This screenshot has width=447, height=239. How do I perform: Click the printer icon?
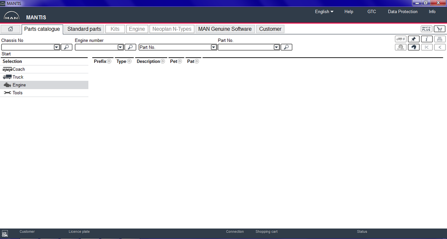click(x=440, y=39)
